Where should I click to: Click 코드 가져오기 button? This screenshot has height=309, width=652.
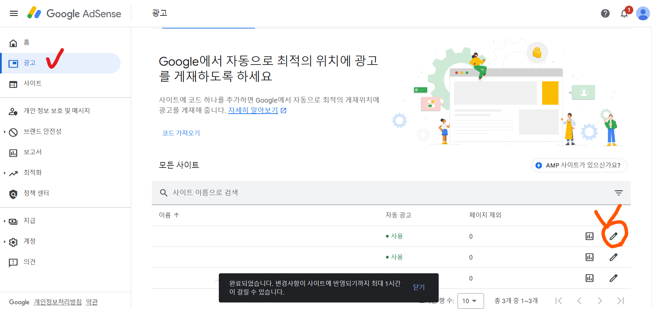point(181,133)
